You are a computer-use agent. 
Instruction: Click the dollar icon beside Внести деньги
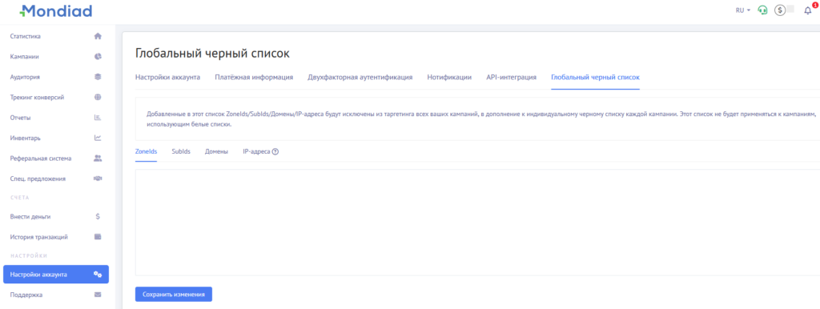pyautogui.click(x=97, y=216)
